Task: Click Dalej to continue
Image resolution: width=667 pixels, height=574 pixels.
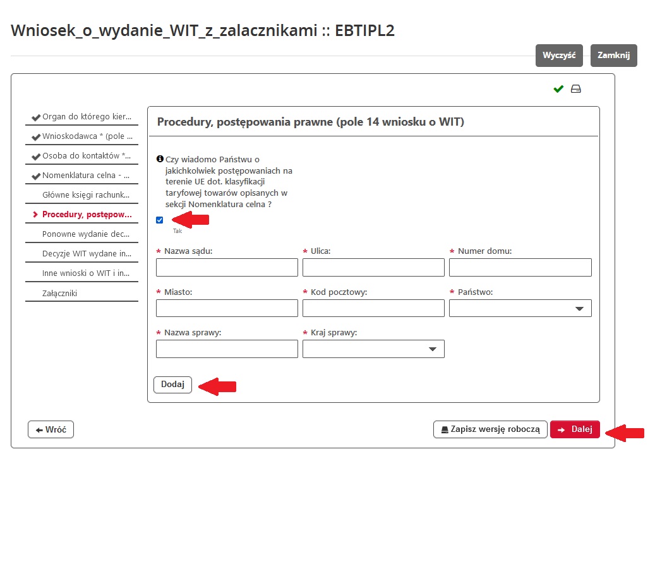Action: pos(575,429)
